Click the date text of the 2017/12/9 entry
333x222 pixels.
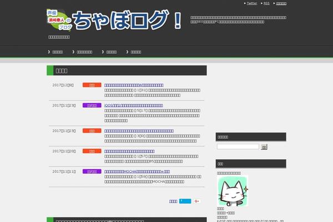coord(63,85)
